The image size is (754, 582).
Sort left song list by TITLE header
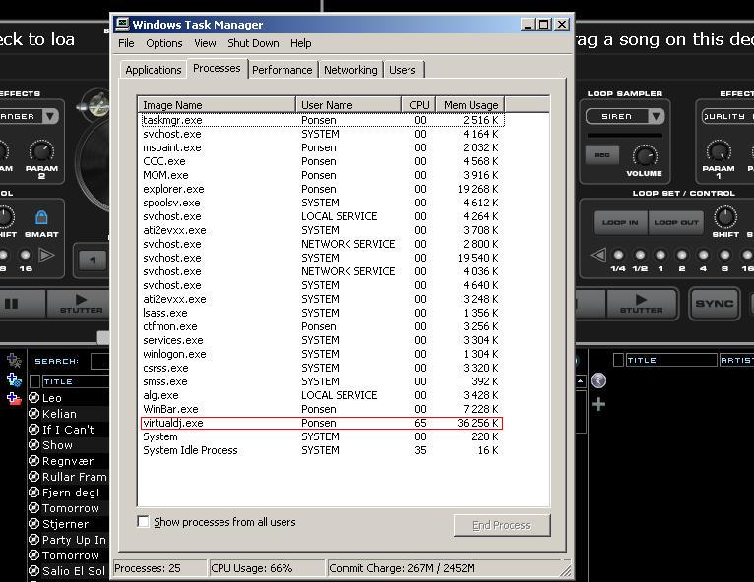click(x=76, y=381)
